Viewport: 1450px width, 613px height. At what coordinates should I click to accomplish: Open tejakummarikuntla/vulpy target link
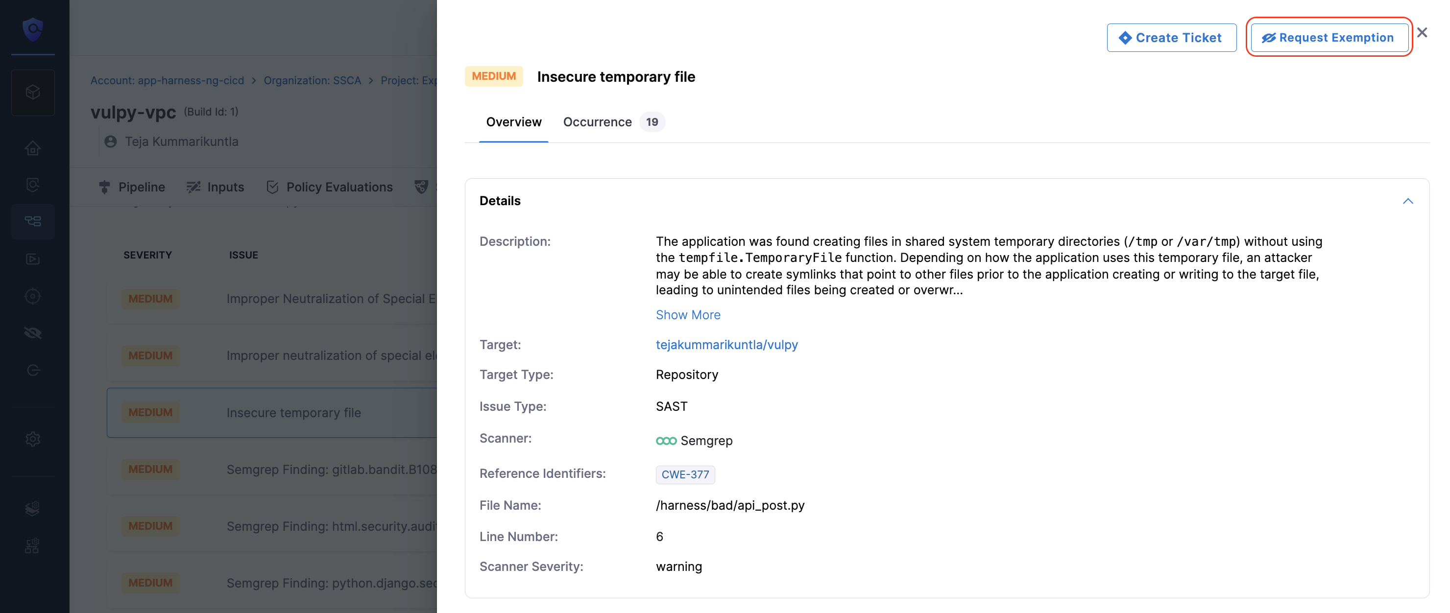726,345
